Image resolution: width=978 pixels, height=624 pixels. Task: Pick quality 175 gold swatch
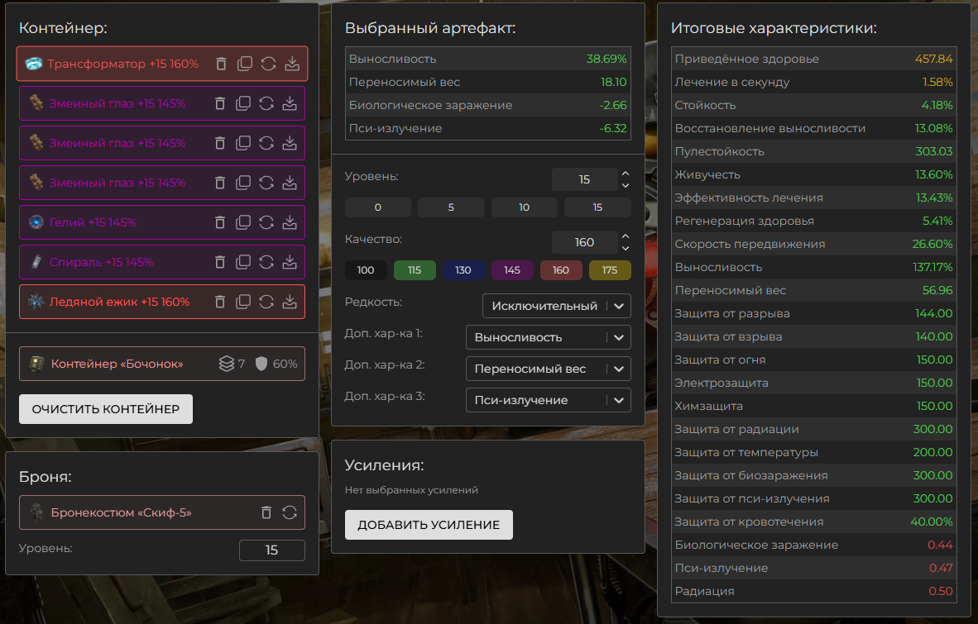point(610,270)
